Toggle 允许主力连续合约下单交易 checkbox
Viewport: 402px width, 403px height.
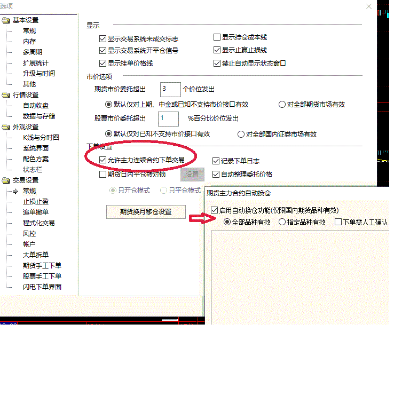103,160
